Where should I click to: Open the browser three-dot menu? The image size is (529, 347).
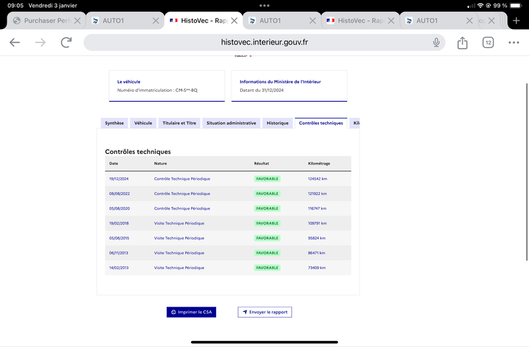[514, 42]
